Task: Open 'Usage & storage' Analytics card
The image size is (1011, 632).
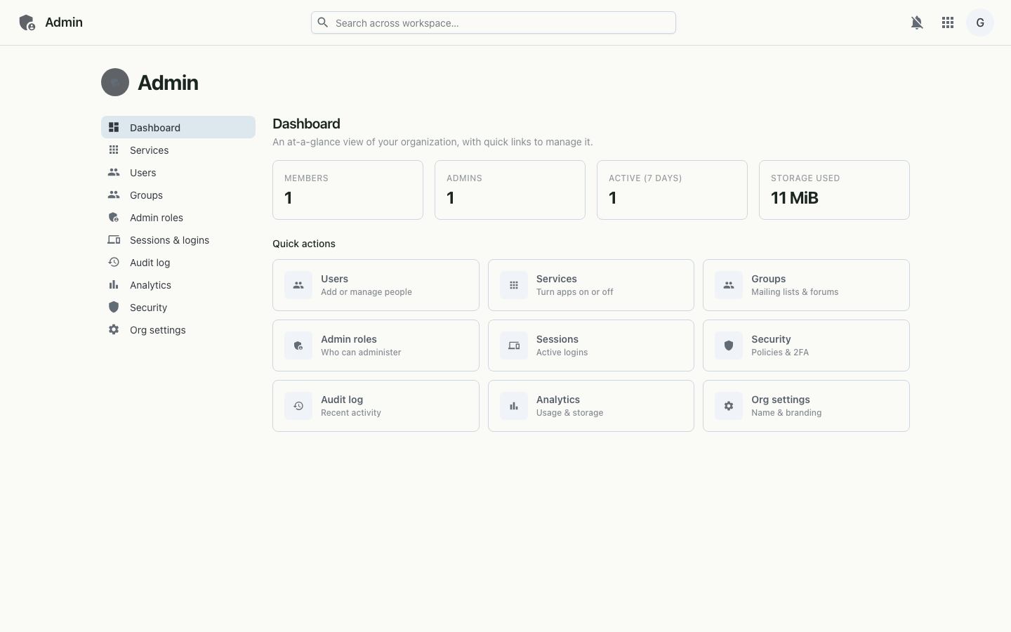Action: (x=591, y=406)
